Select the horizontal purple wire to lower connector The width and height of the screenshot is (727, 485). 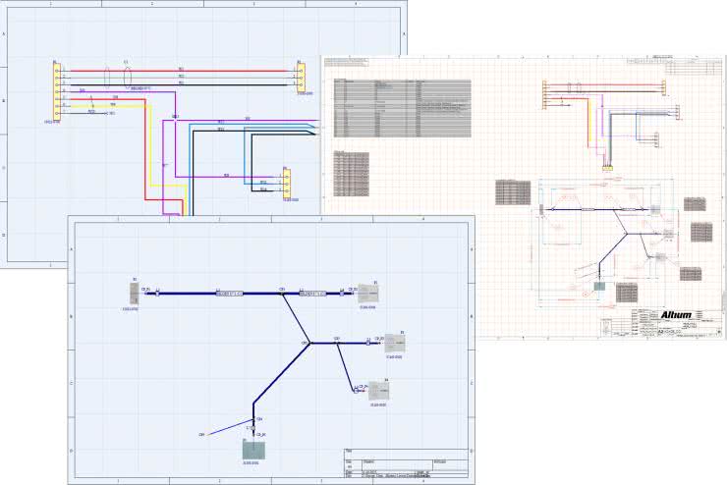coord(226,177)
